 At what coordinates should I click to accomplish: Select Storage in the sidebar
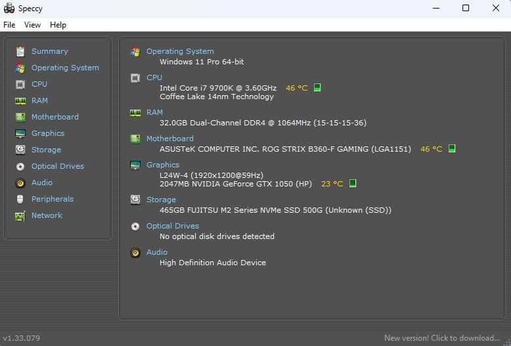(46, 150)
